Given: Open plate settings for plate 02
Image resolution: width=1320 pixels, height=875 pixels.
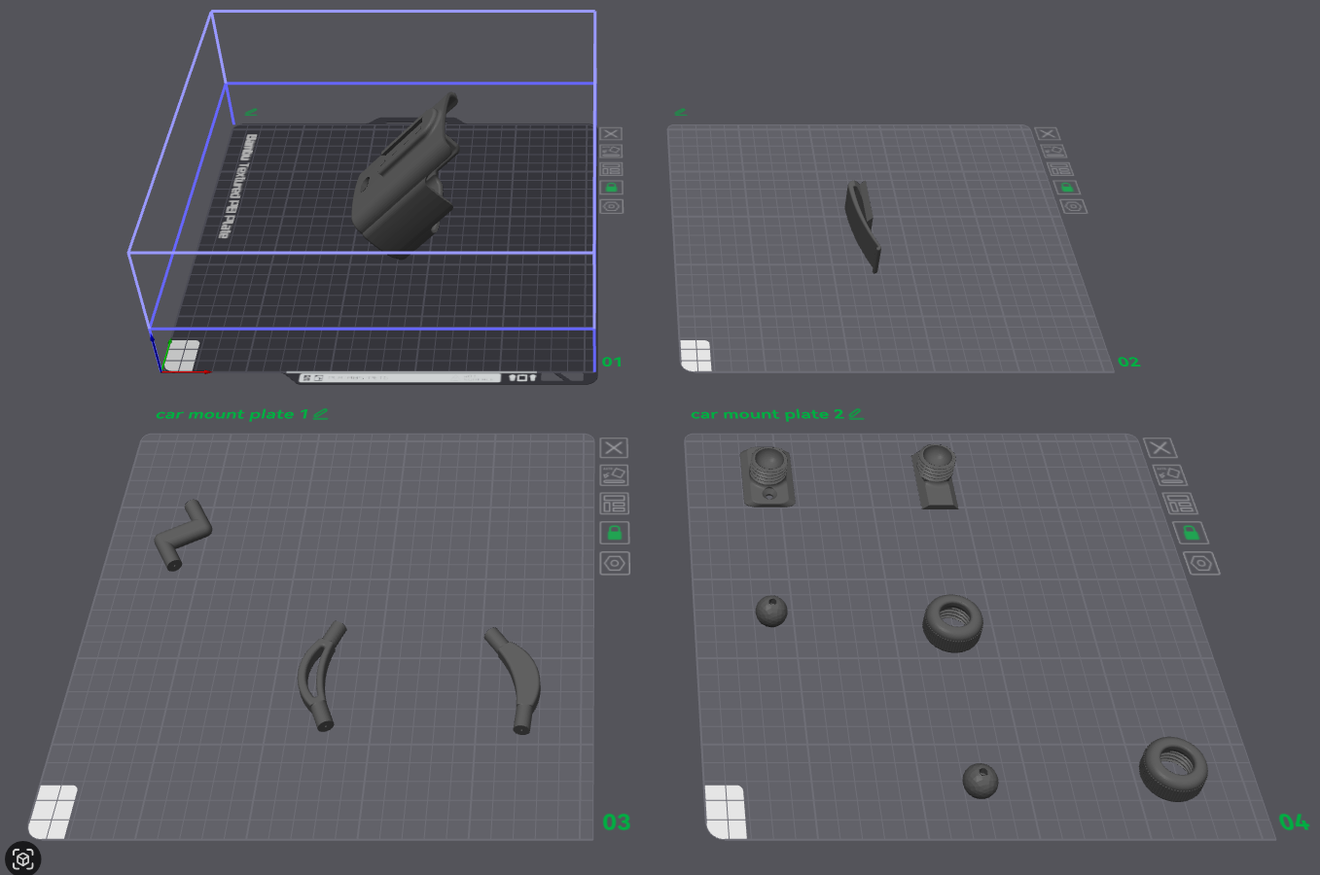Looking at the screenshot, I should [x=1073, y=206].
